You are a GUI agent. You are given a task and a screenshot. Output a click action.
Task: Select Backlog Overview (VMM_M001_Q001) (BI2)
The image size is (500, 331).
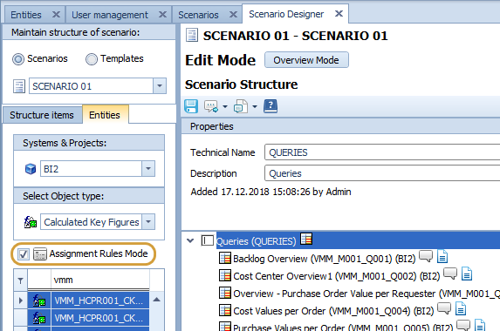[x=324, y=259]
